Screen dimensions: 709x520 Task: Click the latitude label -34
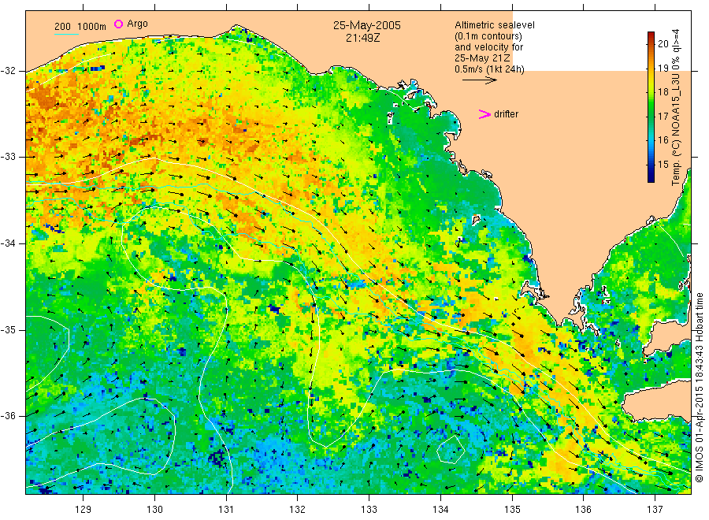tap(8, 243)
